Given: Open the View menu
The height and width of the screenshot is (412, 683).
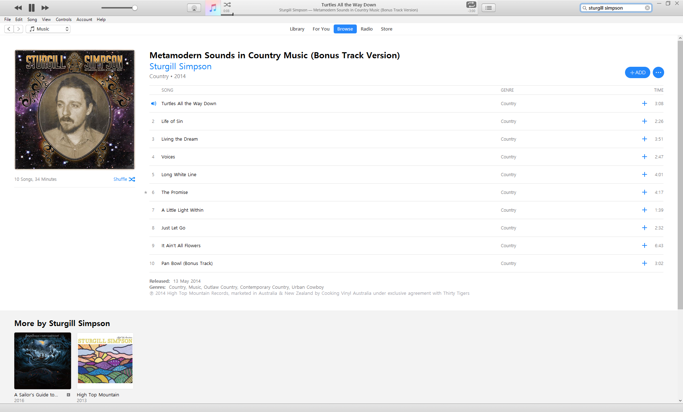Looking at the screenshot, I should pyautogui.click(x=46, y=20).
